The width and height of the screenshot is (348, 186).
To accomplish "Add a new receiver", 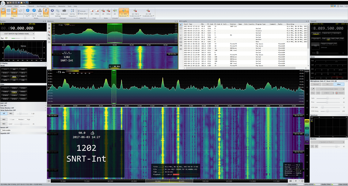I will [52, 12].
